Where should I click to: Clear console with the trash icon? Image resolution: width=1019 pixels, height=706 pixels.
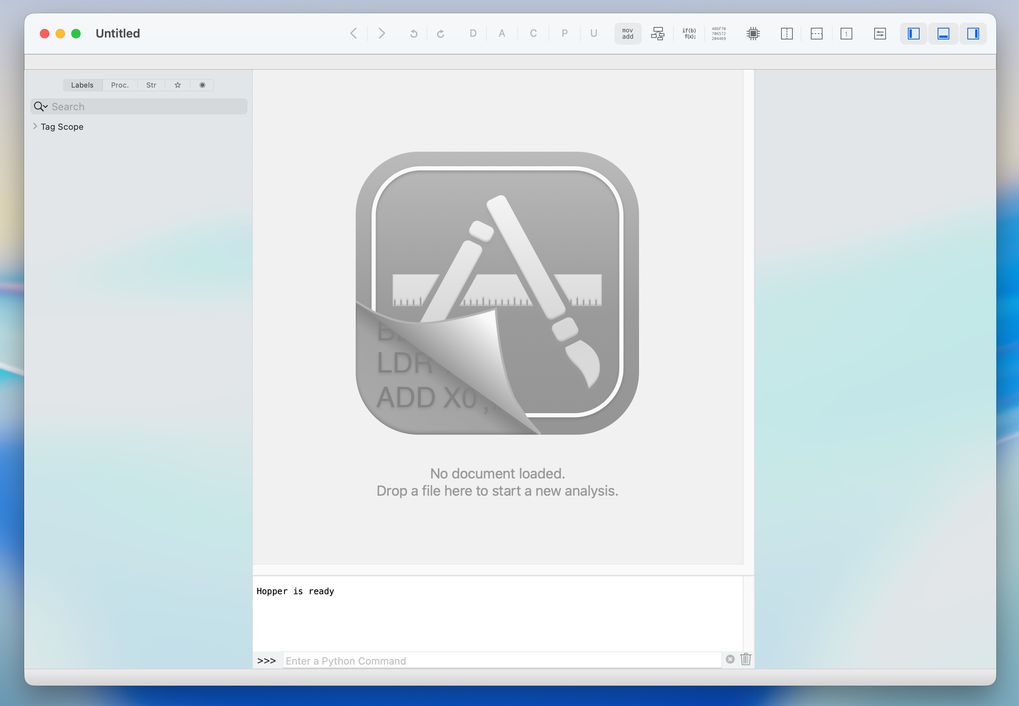746,659
